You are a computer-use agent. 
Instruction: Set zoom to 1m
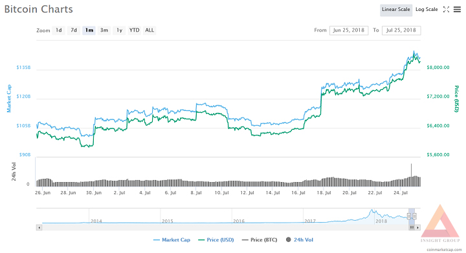[89, 30]
